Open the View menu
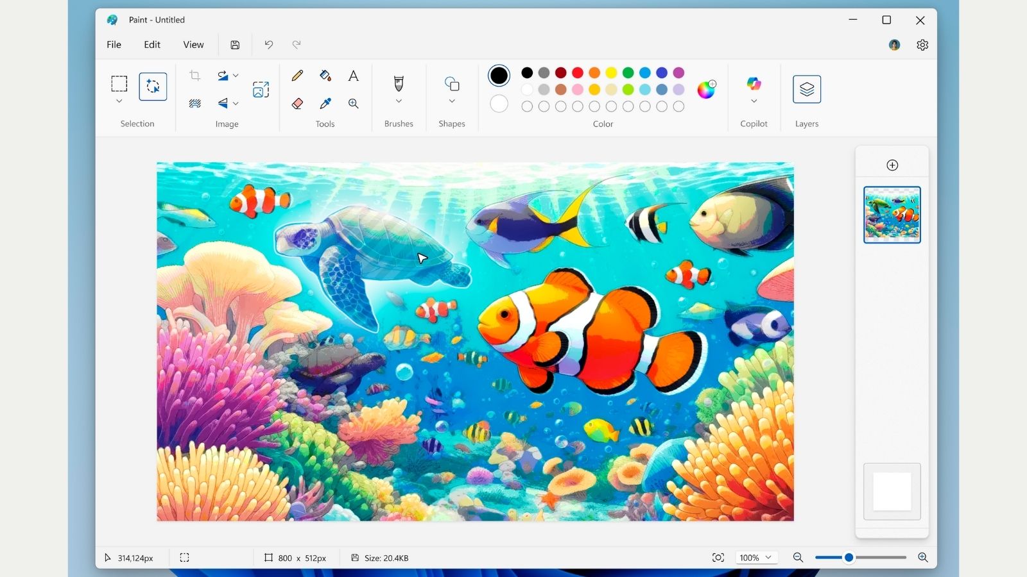 click(x=193, y=44)
